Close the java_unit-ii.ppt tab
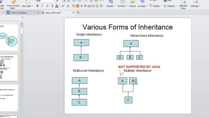Screen dimensions: 209x118 73,12
